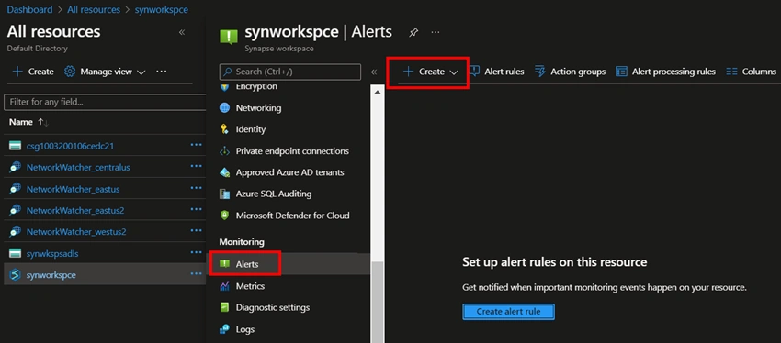Click the Alert processing rules icon
Viewport: 781px width, 343px height.
(621, 72)
